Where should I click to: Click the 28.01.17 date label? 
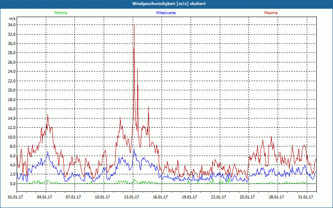(276, 197)
